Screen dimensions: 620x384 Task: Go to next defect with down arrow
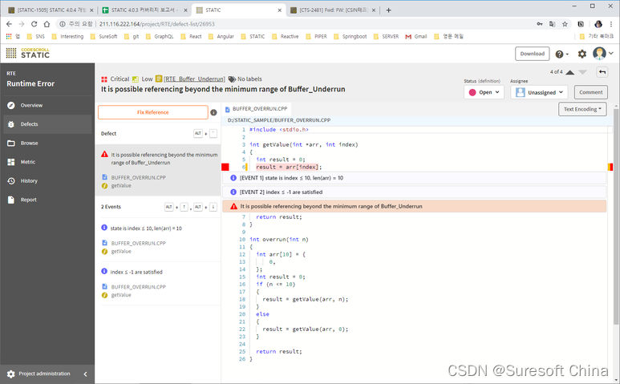point(582,72)
